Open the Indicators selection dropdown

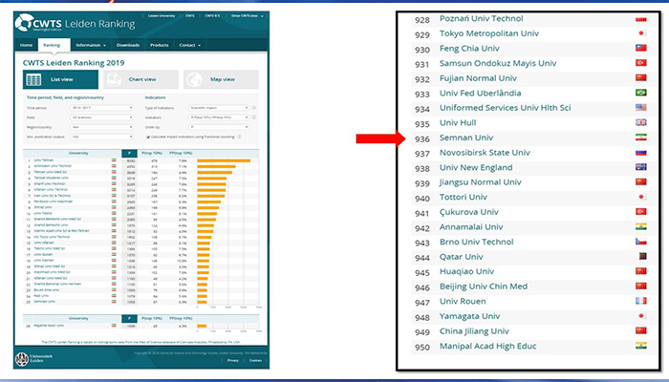219,117
